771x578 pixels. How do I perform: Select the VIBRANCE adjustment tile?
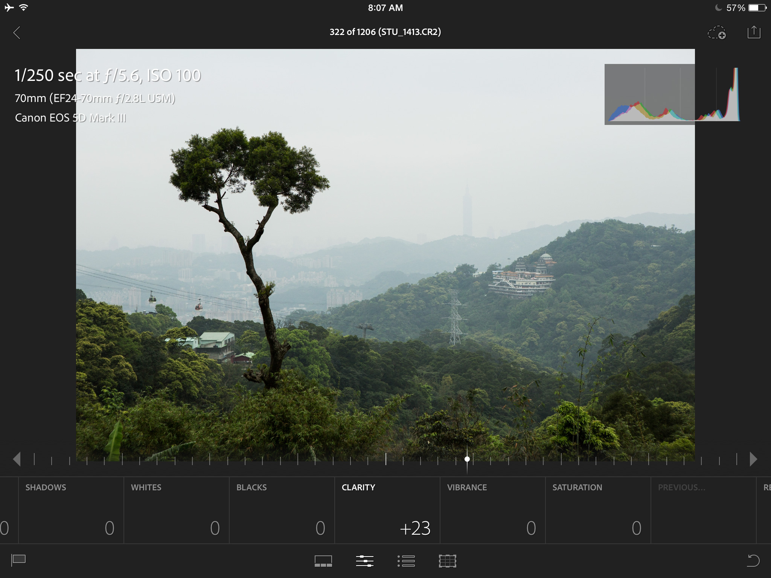tap(493, 510)
